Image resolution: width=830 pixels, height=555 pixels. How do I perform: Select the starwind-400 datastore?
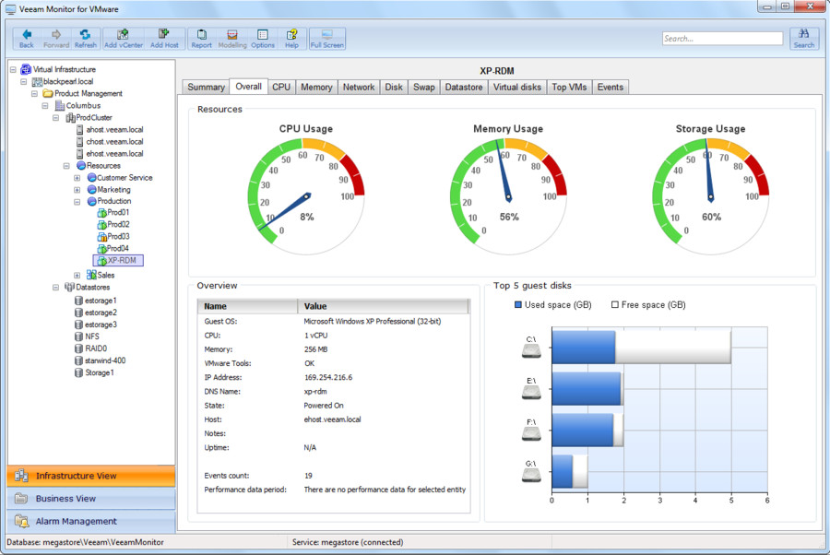tap(100, 360)
